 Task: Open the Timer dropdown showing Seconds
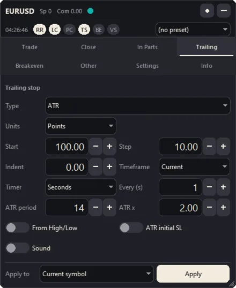80,187
